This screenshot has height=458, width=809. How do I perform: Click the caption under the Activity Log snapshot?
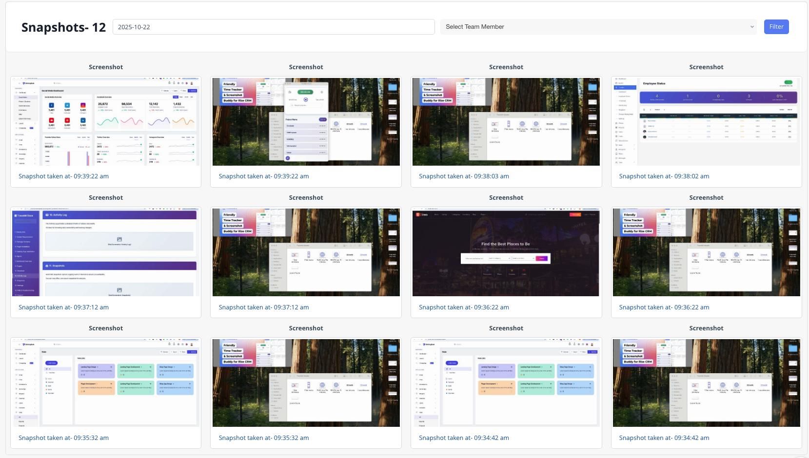[63, 307]
